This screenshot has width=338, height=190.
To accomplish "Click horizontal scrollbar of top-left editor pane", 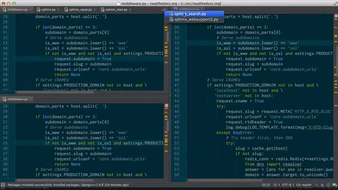I will coord(55,92).
